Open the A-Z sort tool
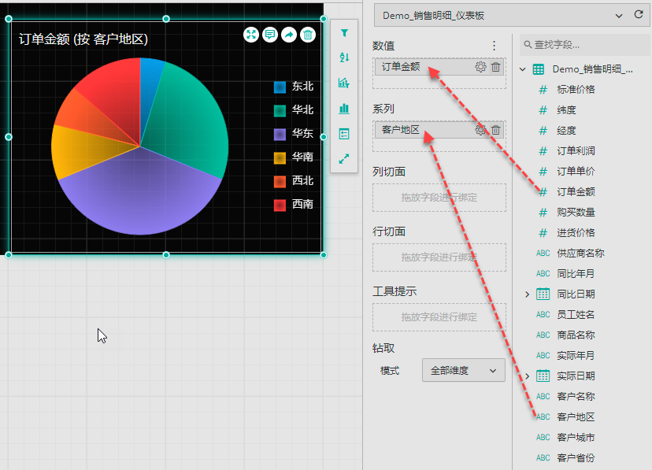This screenshot has width=652, height=470. (344, 57)
